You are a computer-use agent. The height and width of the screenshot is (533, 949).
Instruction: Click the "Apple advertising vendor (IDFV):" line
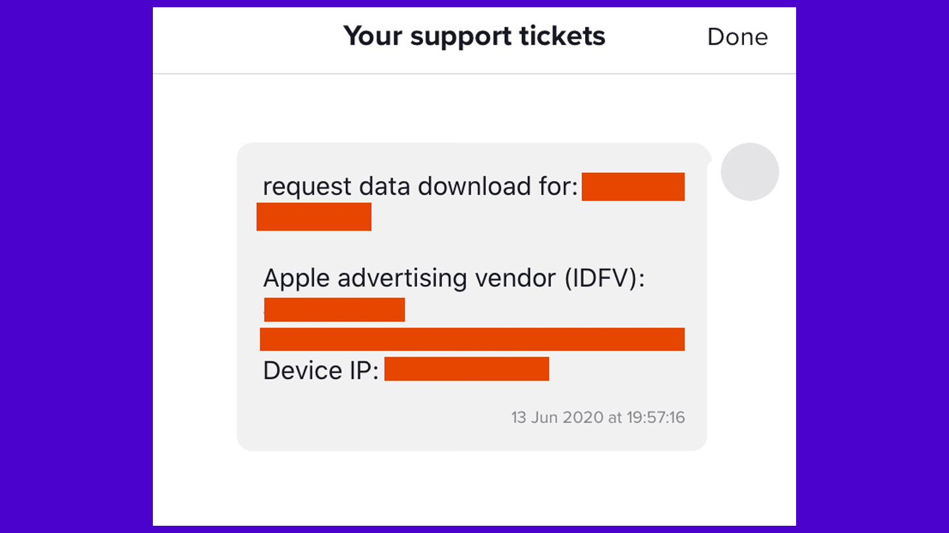453,278
